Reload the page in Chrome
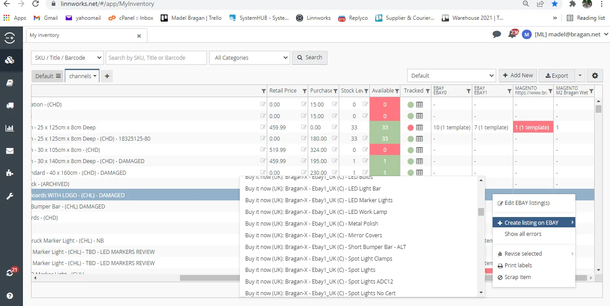610x306 pixels. click(36, 4)
